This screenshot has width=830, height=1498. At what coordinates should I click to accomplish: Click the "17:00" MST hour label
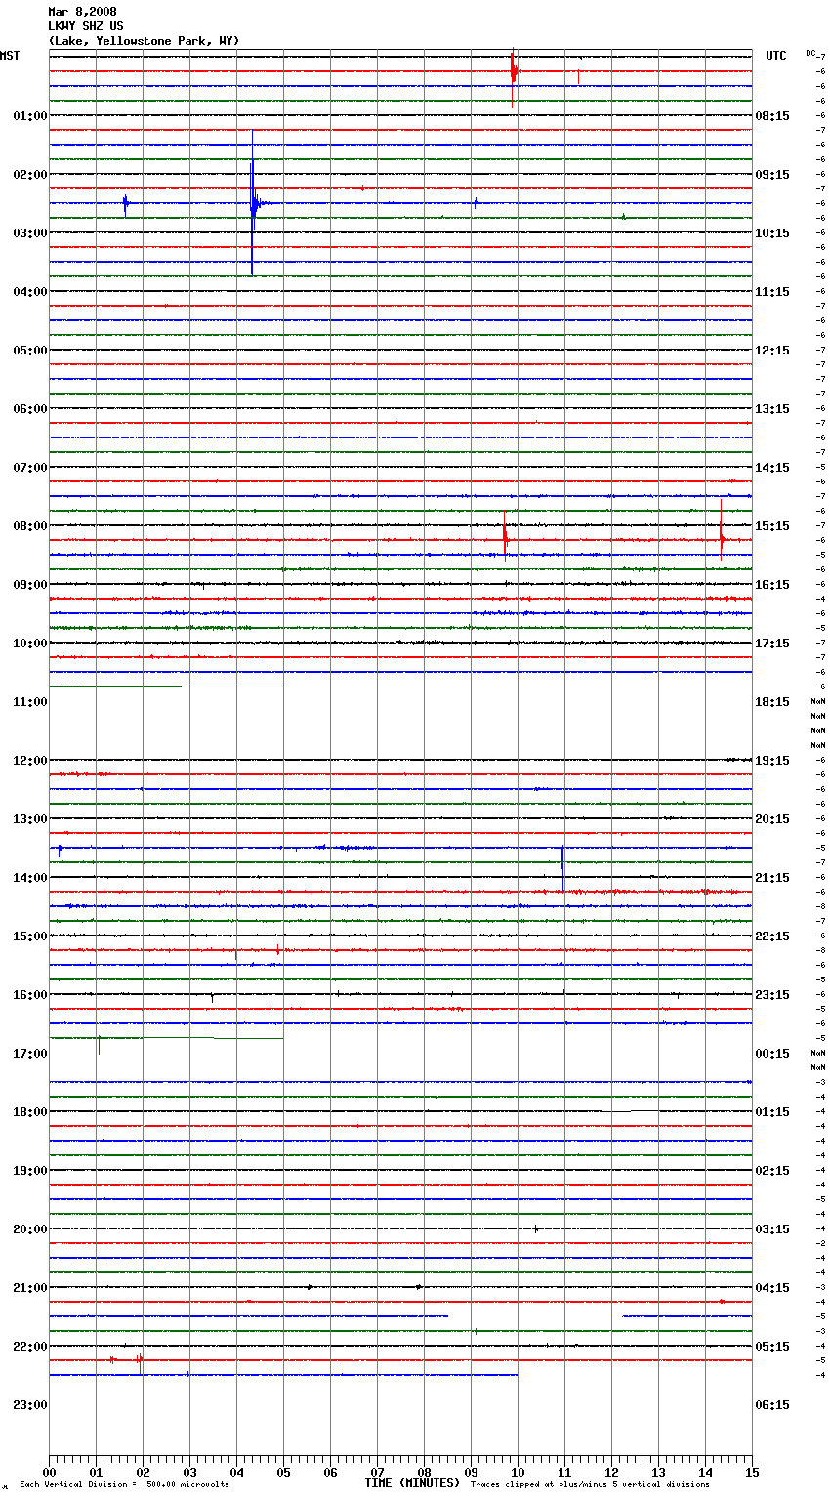[x=30, y=1054]
